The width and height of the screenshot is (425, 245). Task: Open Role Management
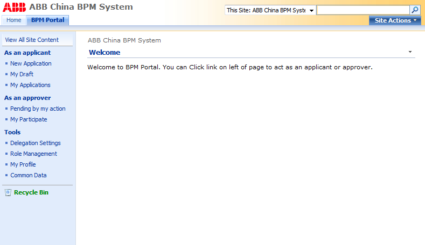(33, 154)
